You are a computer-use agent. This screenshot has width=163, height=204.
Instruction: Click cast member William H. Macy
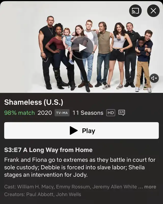(x=36, y=187)
